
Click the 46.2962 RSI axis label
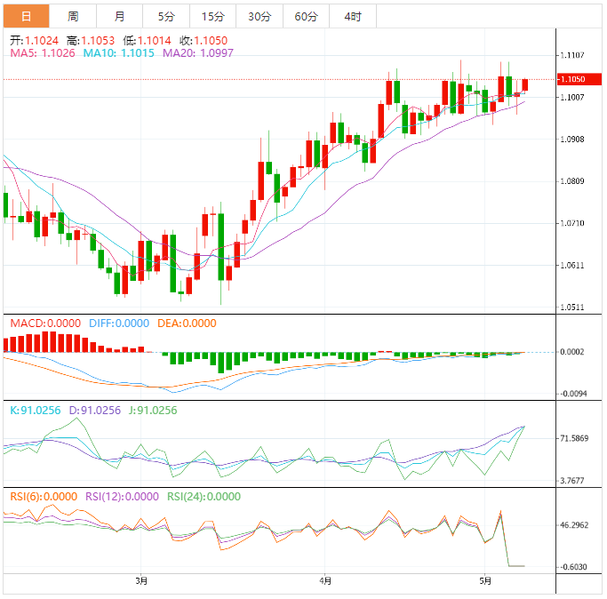pyautogui.click(x=574, y=525)
